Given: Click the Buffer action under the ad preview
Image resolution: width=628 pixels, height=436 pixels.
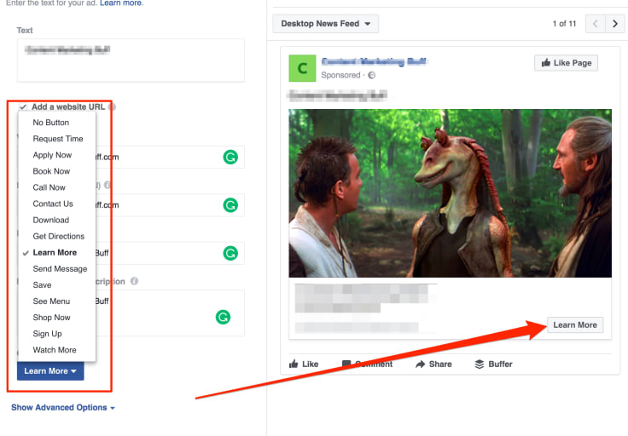Looking at the screenshot, I should point(493,364).
